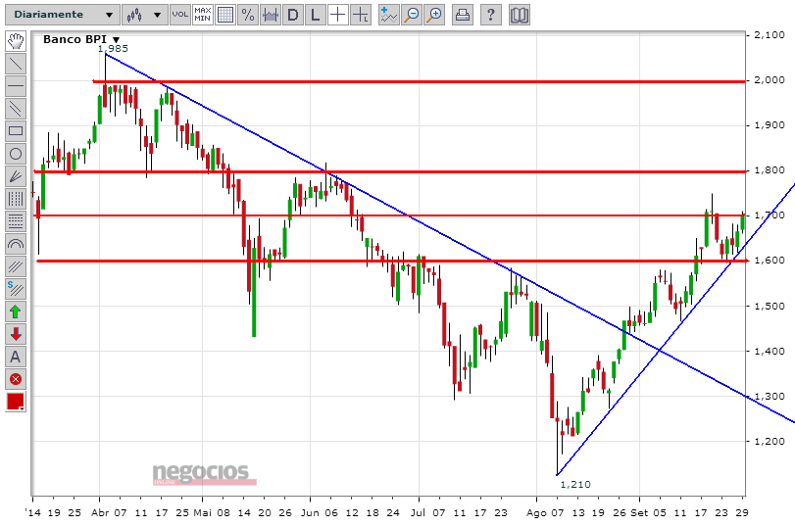This screenshot has height=526, width=795.
Task: Select the fan lines tool
Action: coord(16,176)
